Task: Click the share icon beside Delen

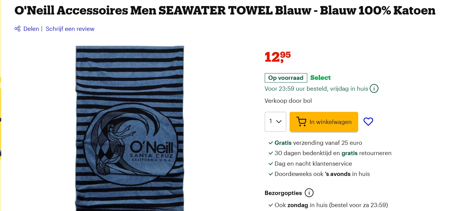Action: (18, 29)
